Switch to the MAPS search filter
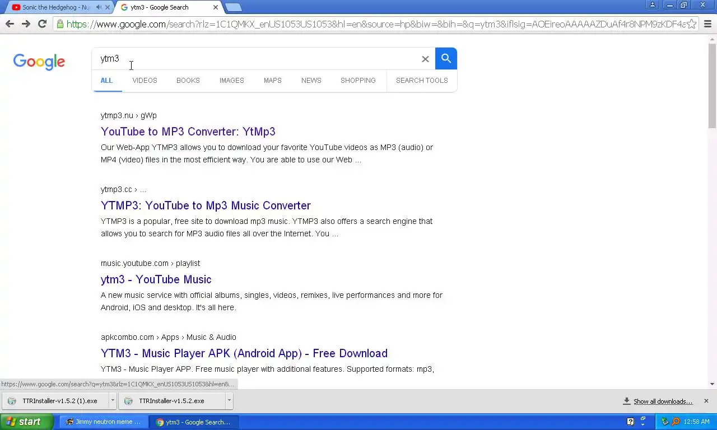This screenshot has width=717, height=430. (273, 80)
